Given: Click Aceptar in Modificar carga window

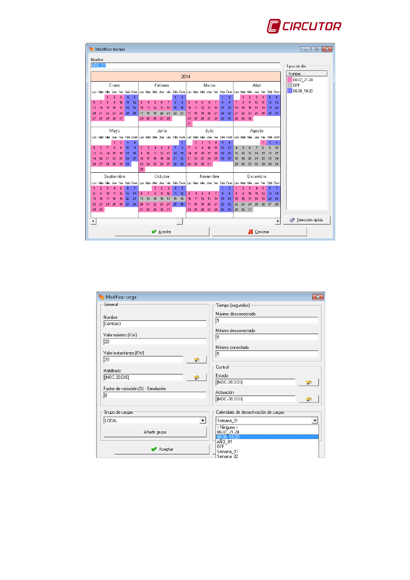Looking at the screenshot, I should [162, 449].
